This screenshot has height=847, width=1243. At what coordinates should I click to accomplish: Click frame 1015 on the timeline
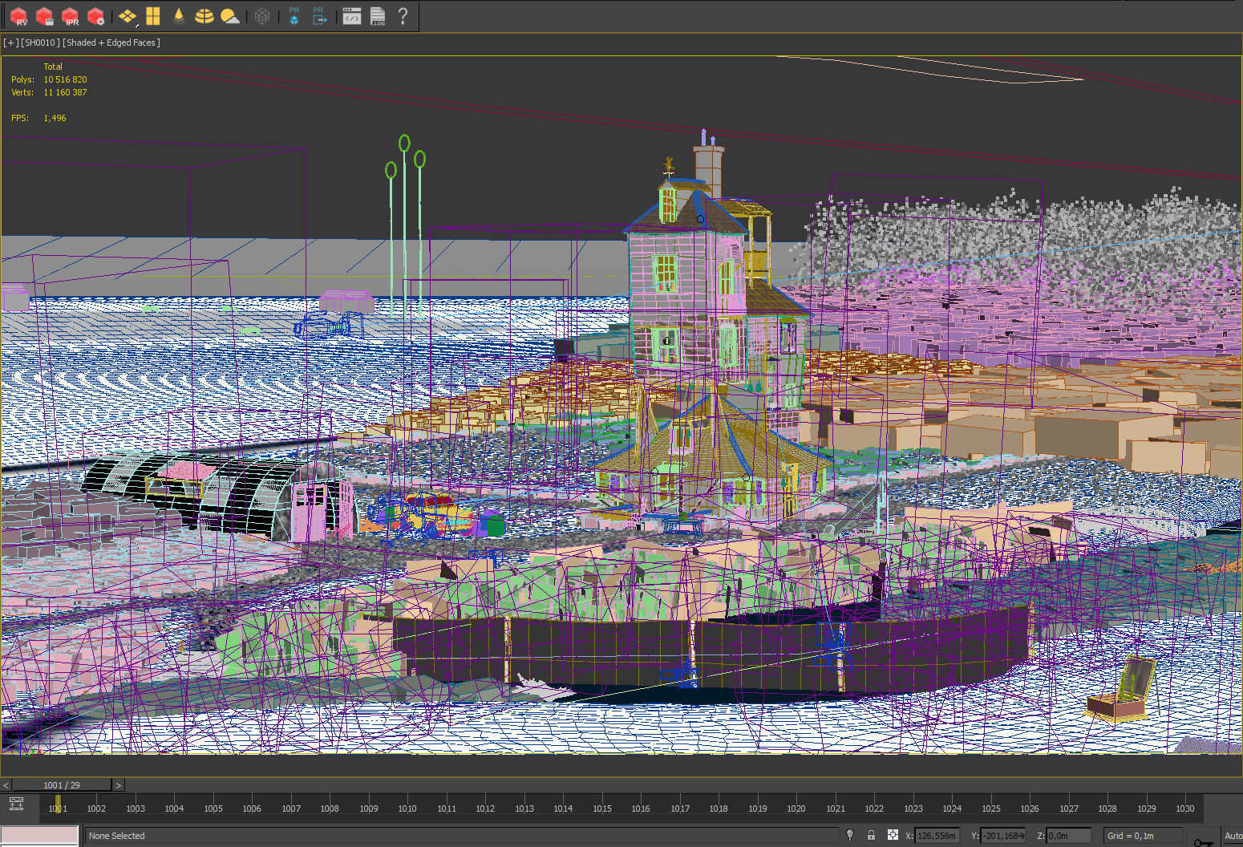tap(602, 808)
